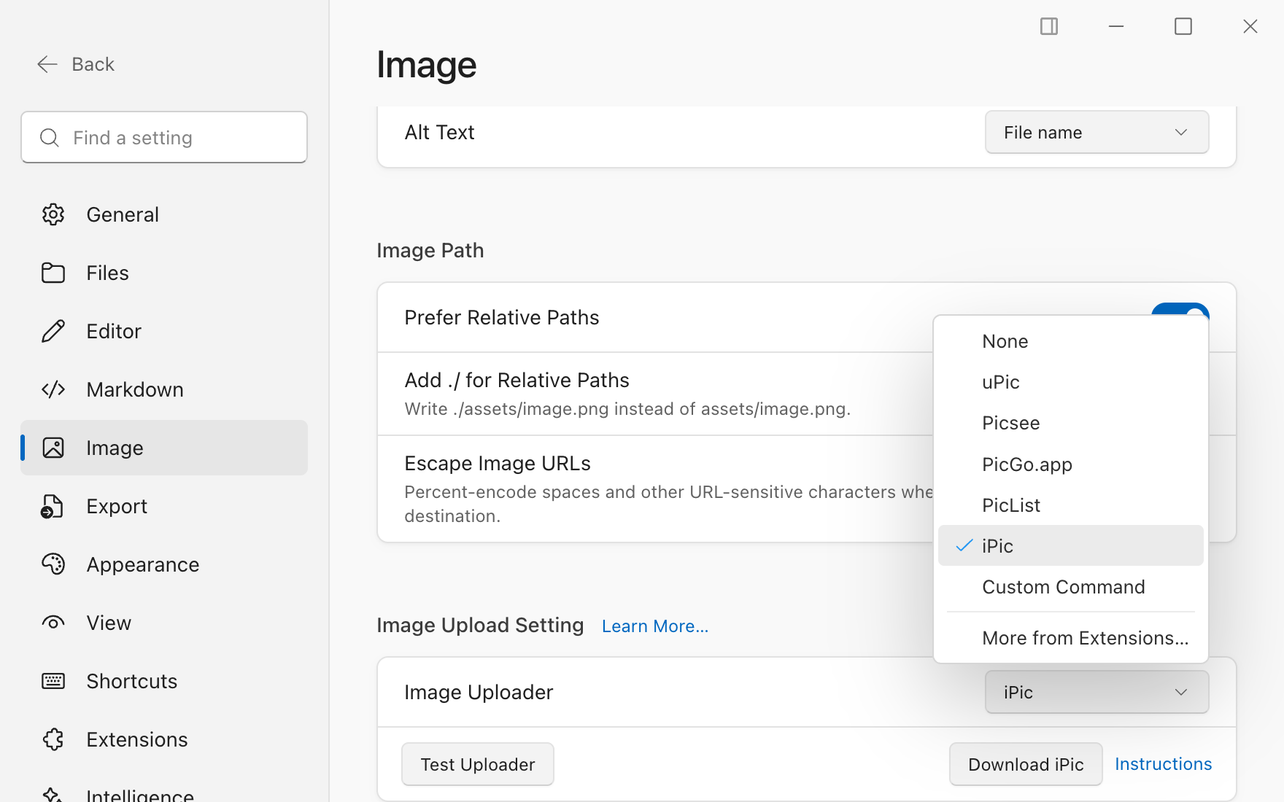Click the Test Uploader button

pyautogui.click(x=478, y=764)
